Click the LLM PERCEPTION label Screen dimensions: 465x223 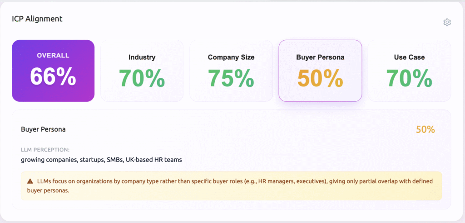point(45,149)
